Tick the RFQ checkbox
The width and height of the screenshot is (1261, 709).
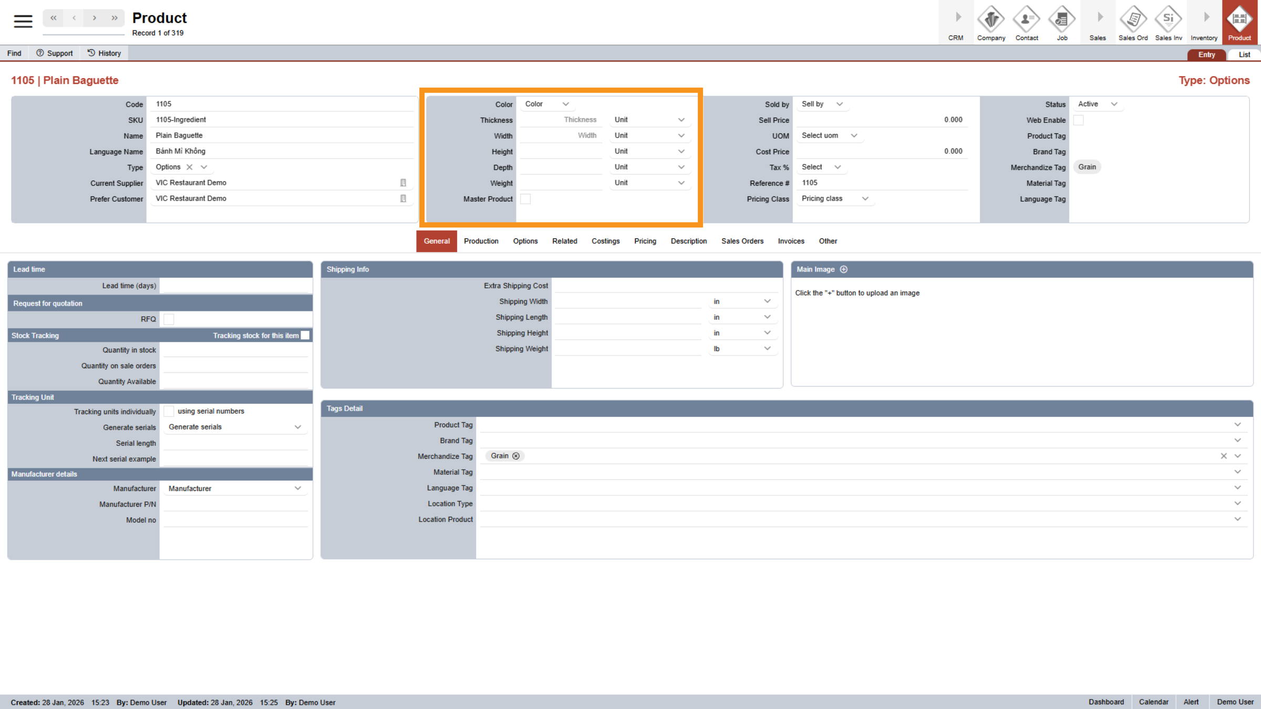click(x=169, y=319)
